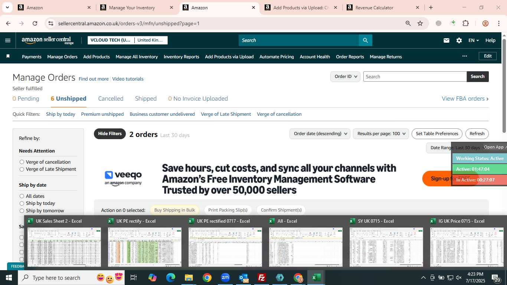Image resolution: width=507 pixels, height=285 pixels.
Task: Switch to the Pending orders tab
Action: click(x=26, y=98)
